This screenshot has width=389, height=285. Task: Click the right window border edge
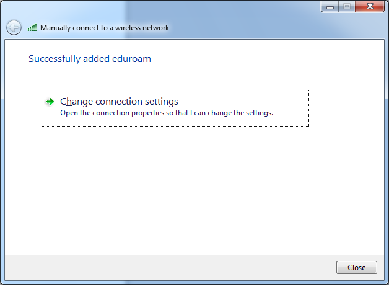[387, 155]
